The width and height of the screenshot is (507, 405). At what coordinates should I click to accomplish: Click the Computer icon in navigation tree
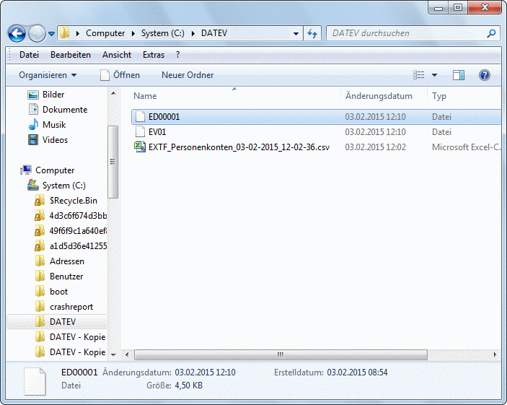[x=26, y=170]
